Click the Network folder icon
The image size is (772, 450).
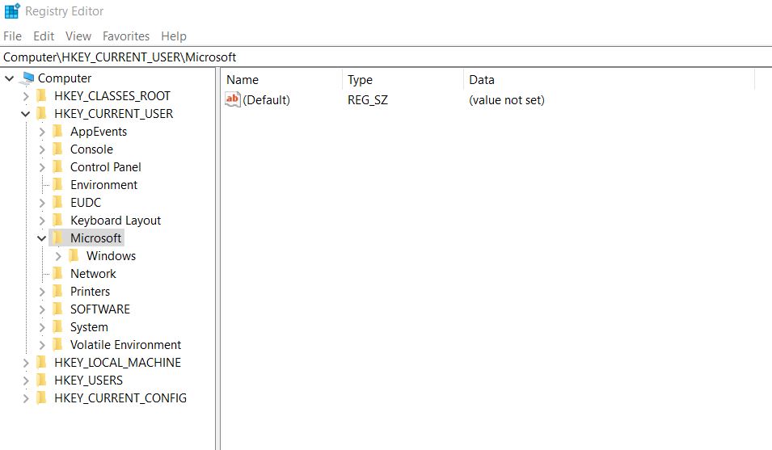pos(57,273)
